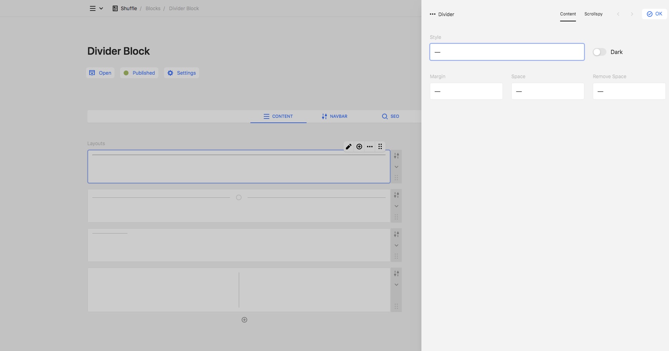This screenshot has height=351, width=669.
Task: Select the vertical divider layout thumbnail
Action: tap(239, 290)
